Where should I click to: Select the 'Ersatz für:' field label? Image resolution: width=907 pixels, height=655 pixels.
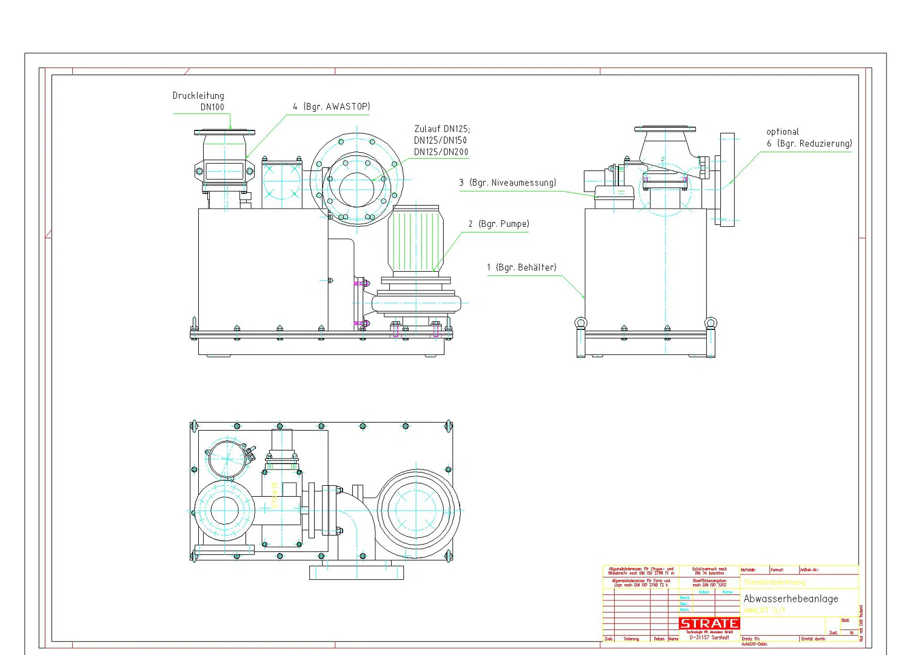[x=751, y=639]
